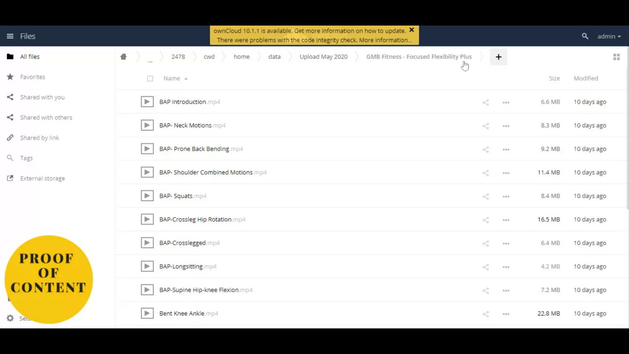
Task: Share BAP-Longsitting.mp4
Action: pos(486,267)
